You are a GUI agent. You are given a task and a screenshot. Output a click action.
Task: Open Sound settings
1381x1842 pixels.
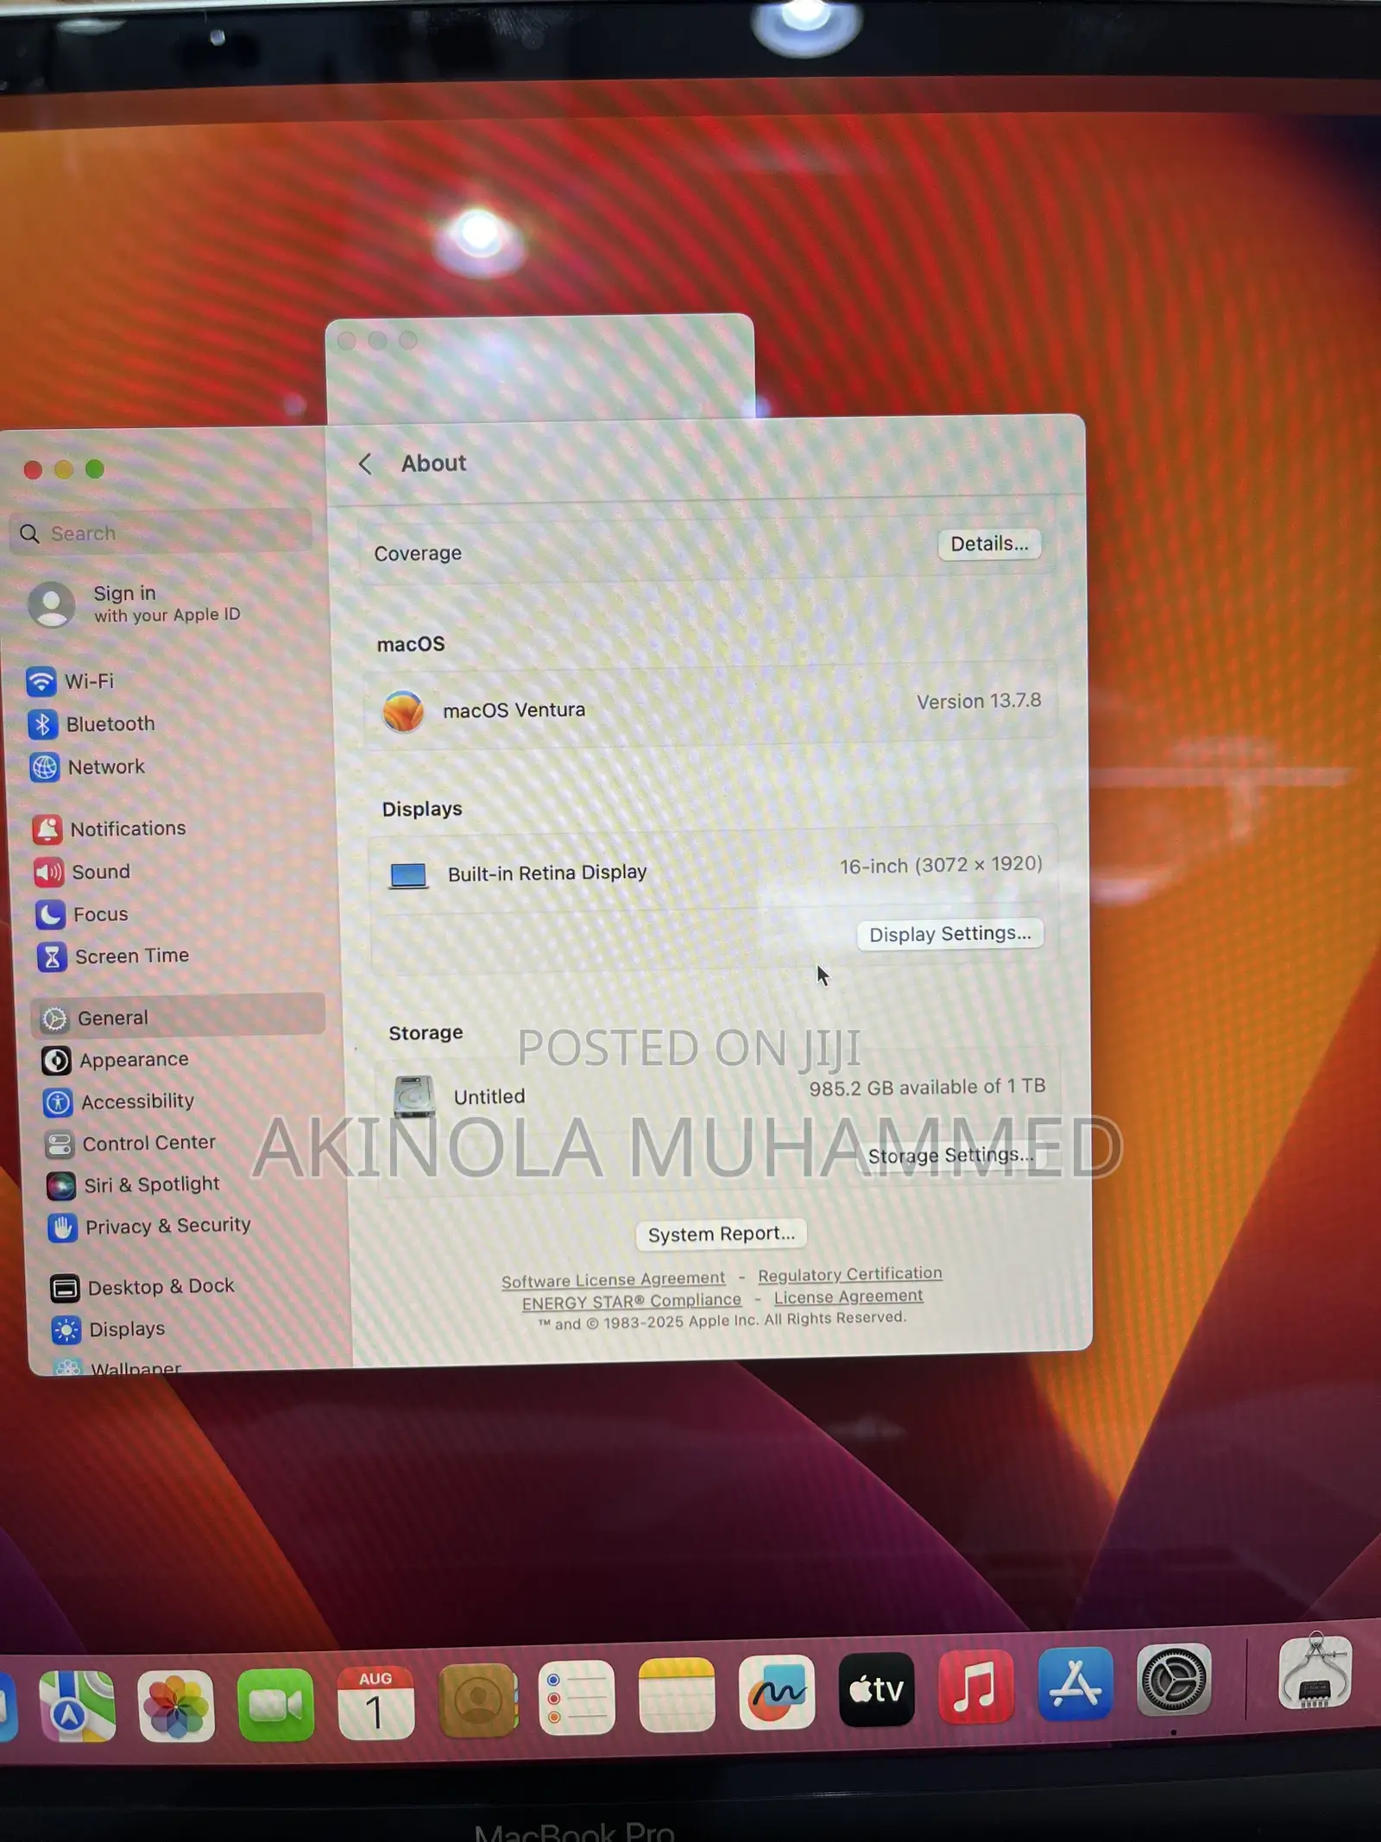point(82,872)
